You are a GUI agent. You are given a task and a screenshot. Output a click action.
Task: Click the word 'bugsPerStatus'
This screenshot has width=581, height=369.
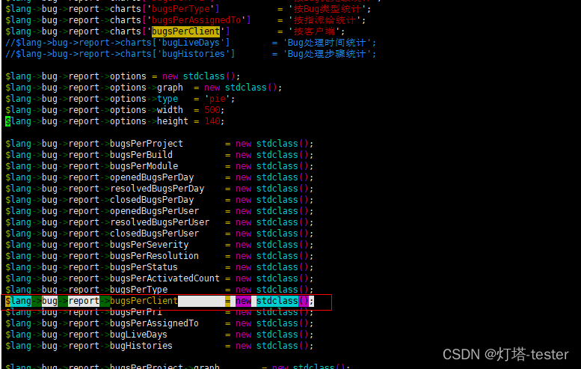[x=144, y=267]
